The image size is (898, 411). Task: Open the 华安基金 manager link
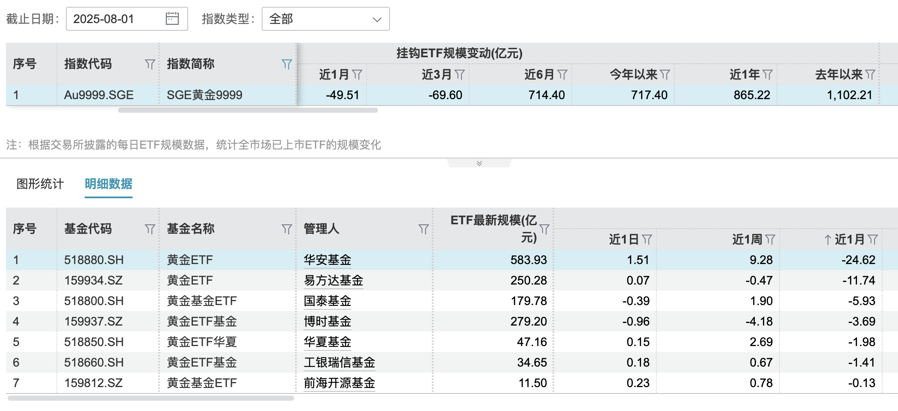pos(328,260)
